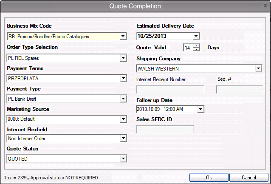This screenshot has height=184, width=271.
Task: Expand the Payment Type combo box
Action: click(123, 99)
